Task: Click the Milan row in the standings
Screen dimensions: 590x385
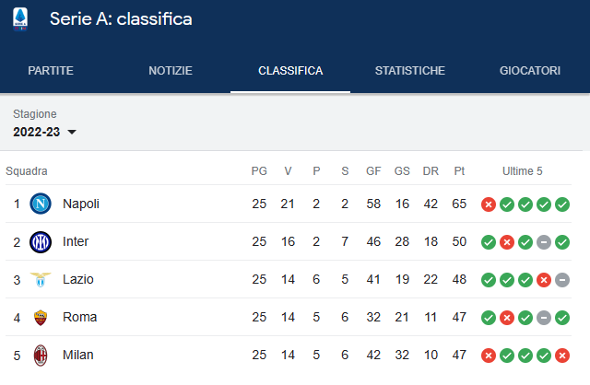Action: (x=289, y=355)
